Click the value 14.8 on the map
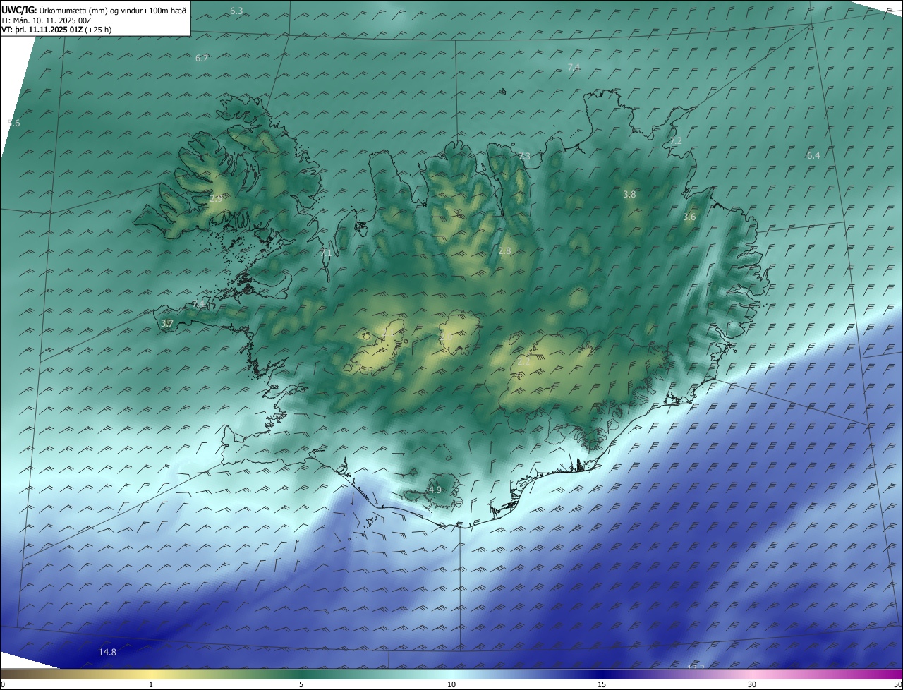This screenshot has width=903, height=690. pyautogui.click(x=107, y=653)
